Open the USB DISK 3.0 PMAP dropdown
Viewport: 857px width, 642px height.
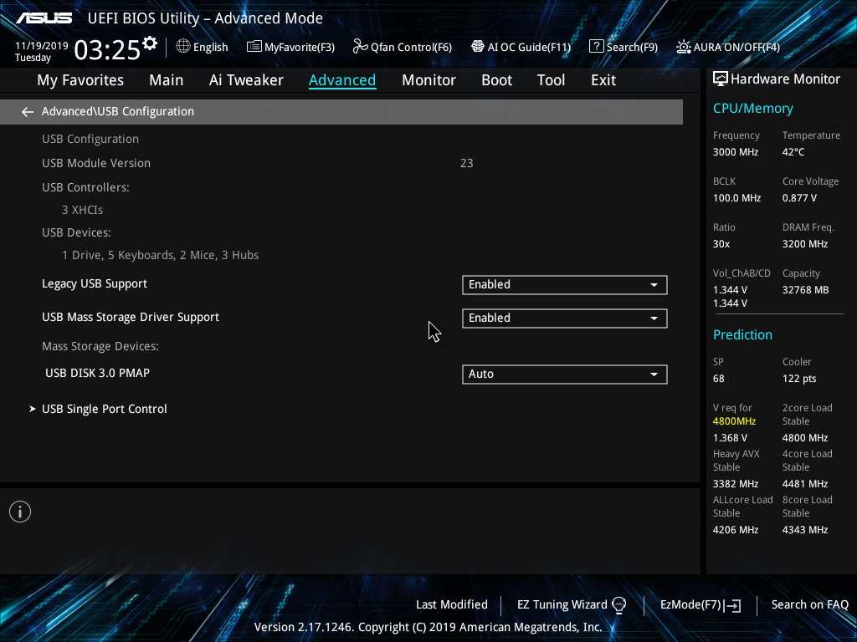(x=565, y=374)
